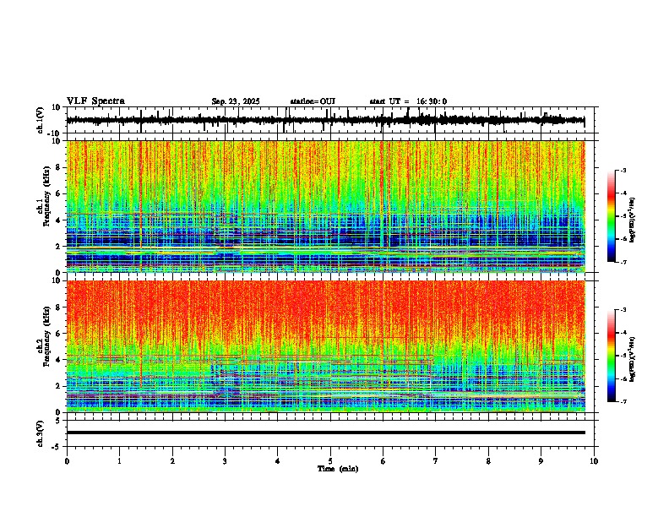Click time axis tick label "9"
This screenshot has width=669, height=517.
[541, 461]
